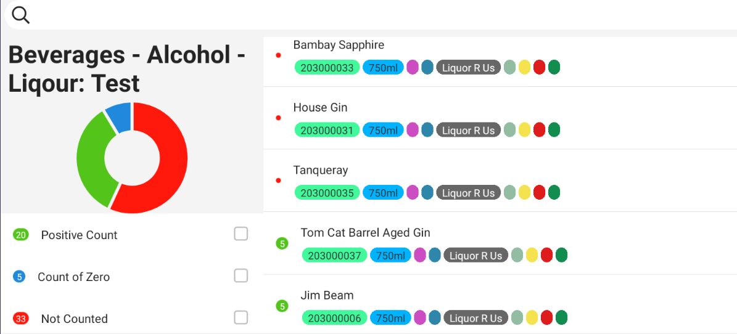
Task: Click the search magnifier icon
Action: (x=21, y=15)
